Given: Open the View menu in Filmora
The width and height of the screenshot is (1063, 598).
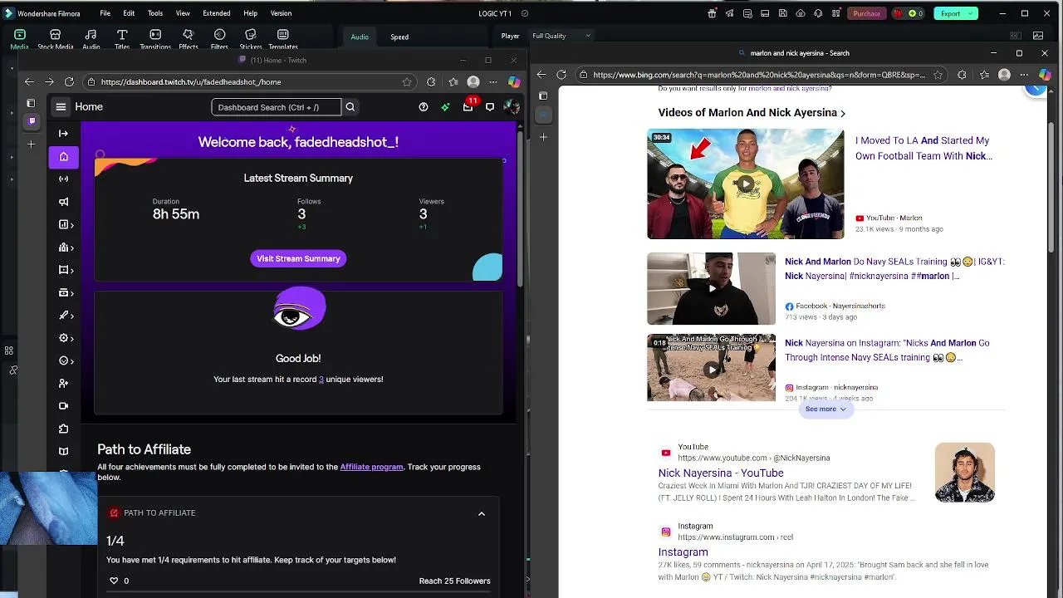Looking at the screenshot, I should tap(183, 13).
